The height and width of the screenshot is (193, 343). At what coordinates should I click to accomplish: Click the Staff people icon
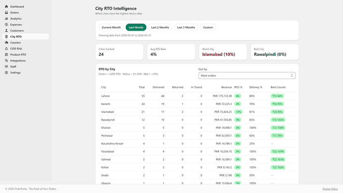coord(6,67)
